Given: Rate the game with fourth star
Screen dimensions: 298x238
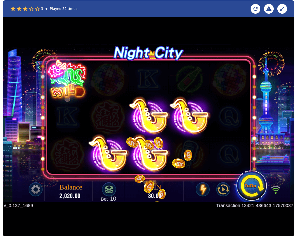Looking at the screenshot, I should tap(31, 9).
